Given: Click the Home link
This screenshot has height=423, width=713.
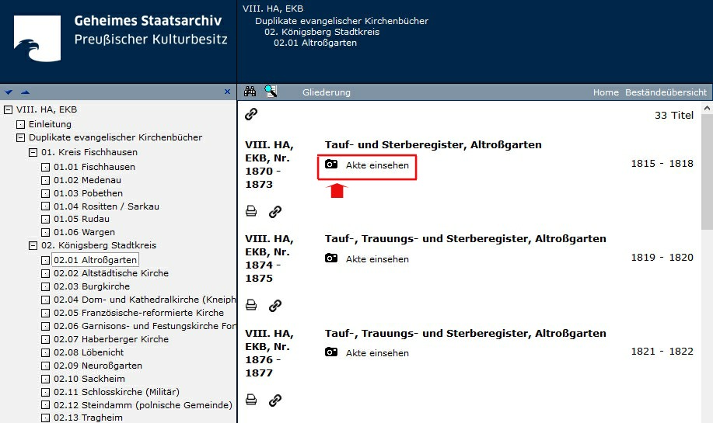Looking at the screenshot, I should tap(606, 92).
